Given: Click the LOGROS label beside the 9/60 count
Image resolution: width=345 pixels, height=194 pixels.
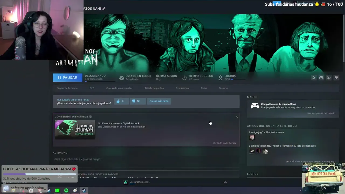Looking at the screenshot, I should 230,76.
